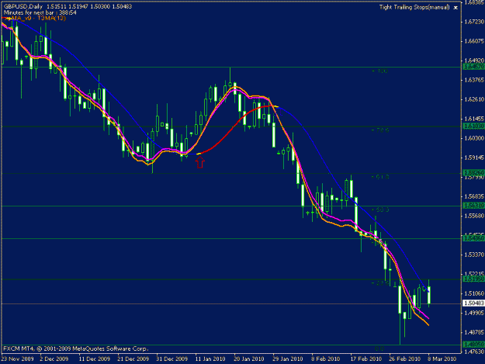Select the last candlestick on 8 Mar 2010
Screen dimensions: 485x364
point(429,294)
